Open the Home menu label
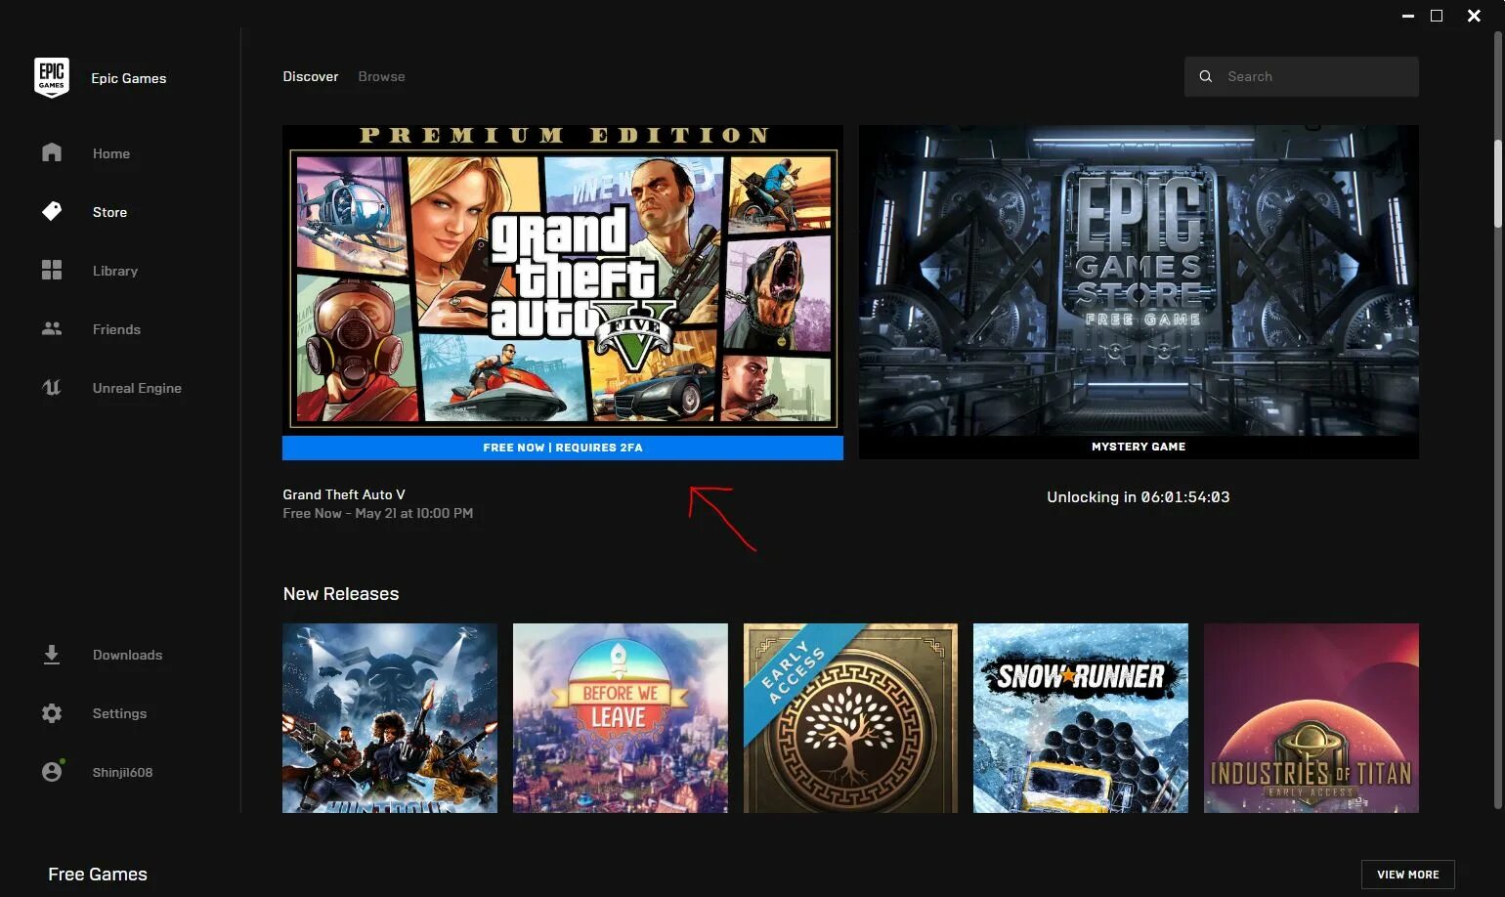The image size is (1505, 897). click(111, 153)
